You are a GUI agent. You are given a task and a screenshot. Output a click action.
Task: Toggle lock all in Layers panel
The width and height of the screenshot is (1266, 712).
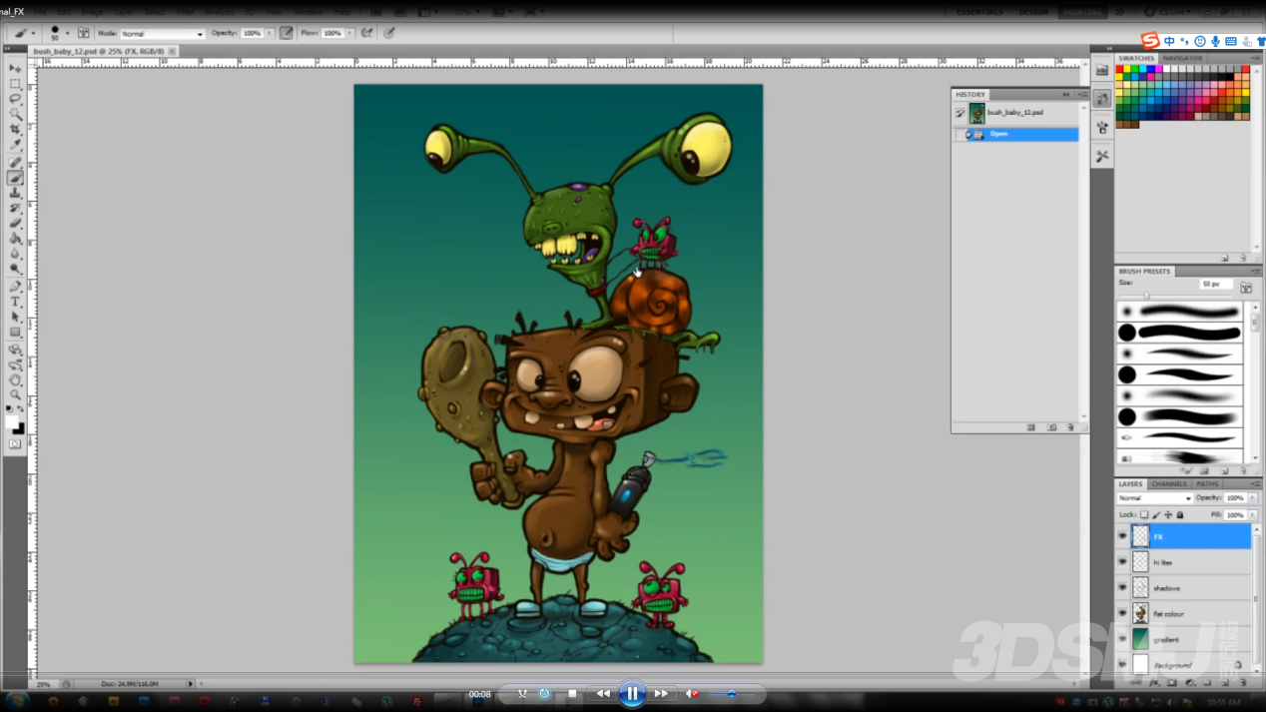coord(1180,515)
